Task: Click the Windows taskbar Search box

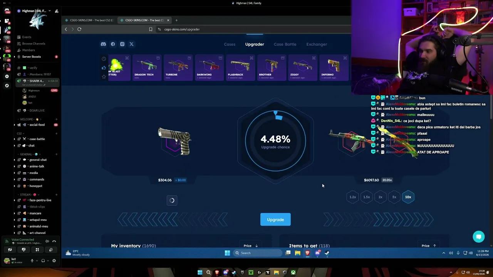Action: click(x=258, y=253)
